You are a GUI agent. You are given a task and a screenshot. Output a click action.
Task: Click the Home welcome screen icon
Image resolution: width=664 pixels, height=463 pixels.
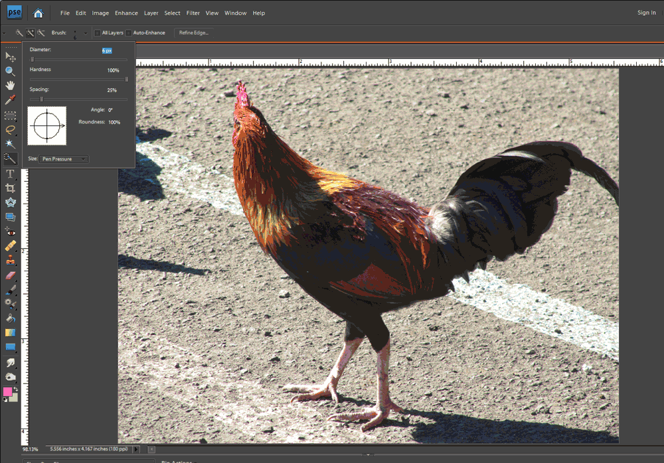click(38, 13)
